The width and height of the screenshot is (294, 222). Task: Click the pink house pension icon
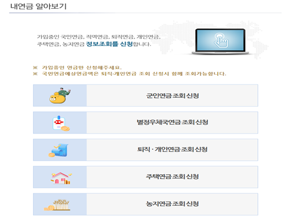(61, 178)
